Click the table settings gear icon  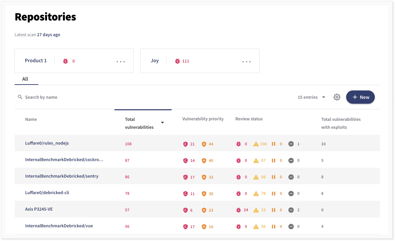click(x=337, y=97)
